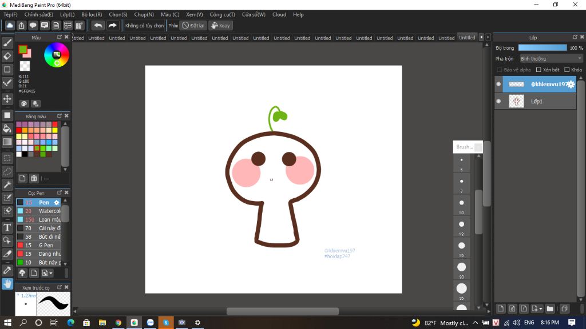This screenshot has height=329, width=586.
Task: Open the Công cụ(T) menu
Action: [222, 14]
